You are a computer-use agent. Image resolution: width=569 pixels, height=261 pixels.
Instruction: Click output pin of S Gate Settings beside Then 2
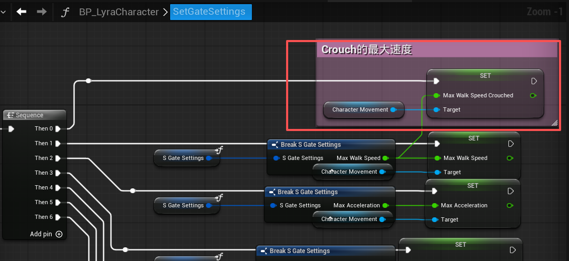point(209,158)
